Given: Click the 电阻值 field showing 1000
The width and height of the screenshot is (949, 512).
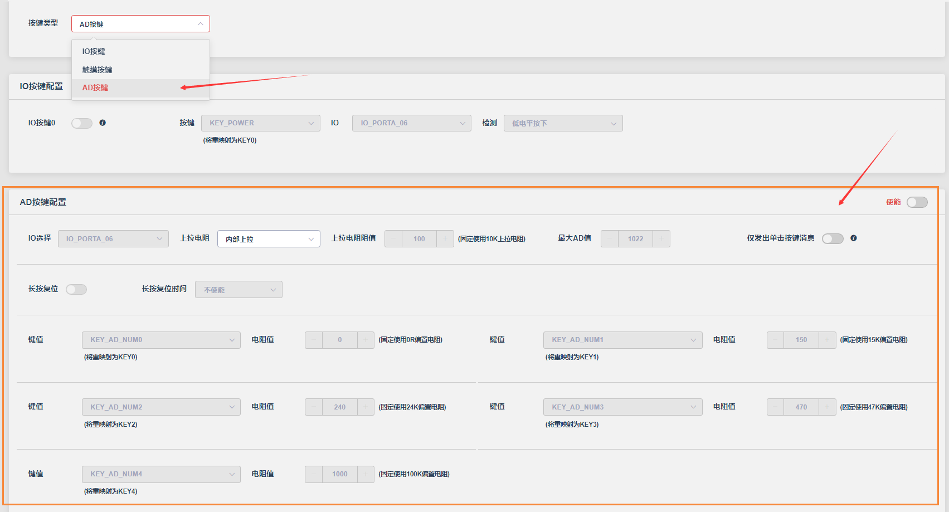Looking at the screenshot, I should [x=340, y=474].
